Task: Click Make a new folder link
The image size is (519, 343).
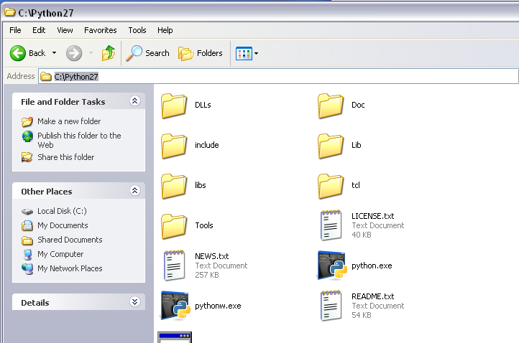Action: pos(69,121)
